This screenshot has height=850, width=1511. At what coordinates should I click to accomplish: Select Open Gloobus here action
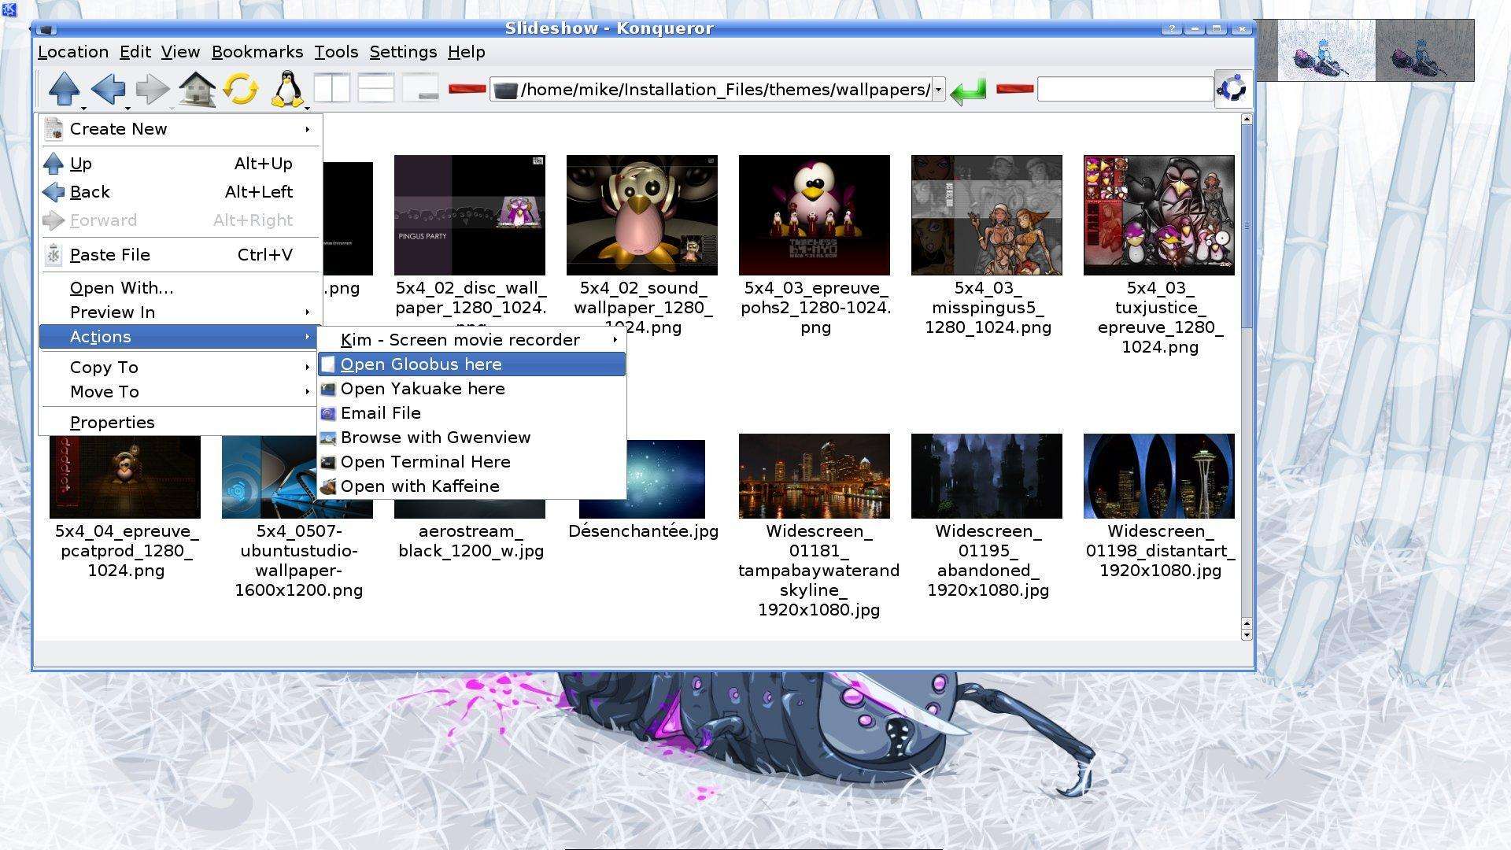tap(471, 364)
